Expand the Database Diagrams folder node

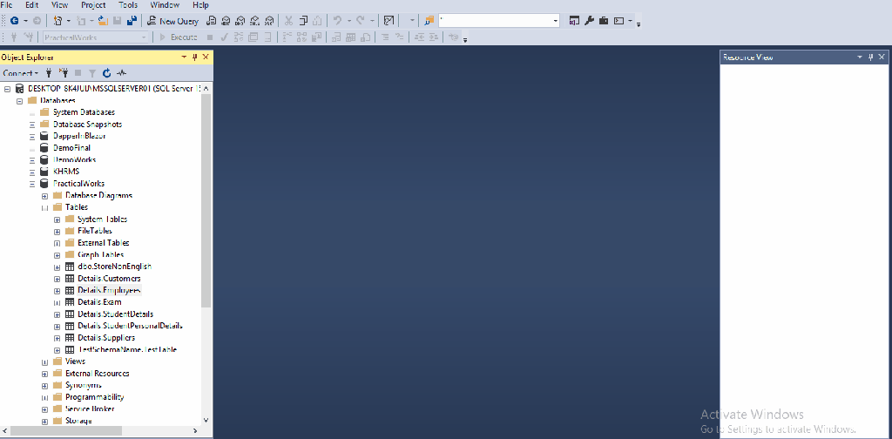point(57,195)
